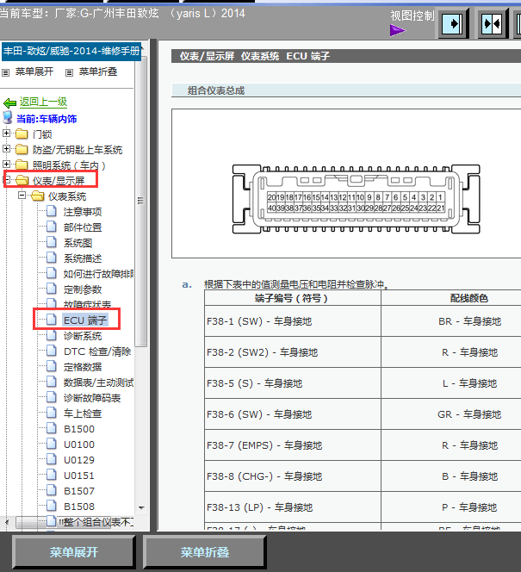
Task: Click the bottom 菜单折叠 button
Action: point(205,552)
